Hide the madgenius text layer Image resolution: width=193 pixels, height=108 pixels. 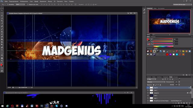click(x=148, y=93)
